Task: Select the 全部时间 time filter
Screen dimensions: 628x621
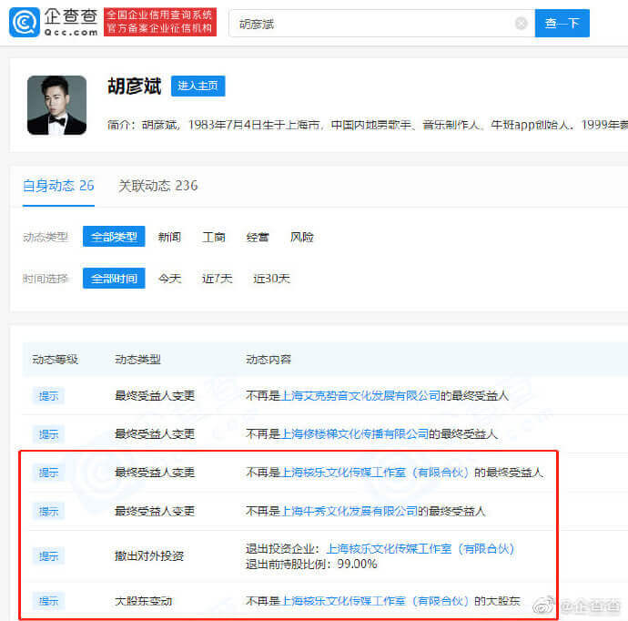Action: (x=114, y=279)
